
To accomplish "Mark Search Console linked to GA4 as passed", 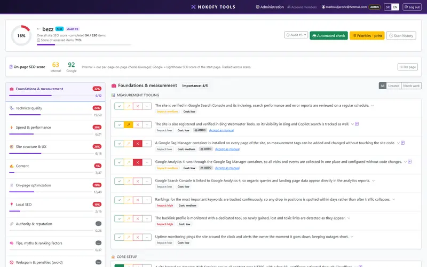I will pyautogui.click(x=119, y=181).
